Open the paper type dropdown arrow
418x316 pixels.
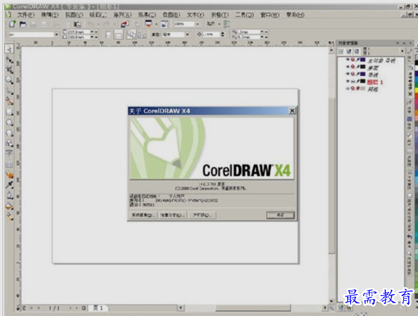coord(56,34)
